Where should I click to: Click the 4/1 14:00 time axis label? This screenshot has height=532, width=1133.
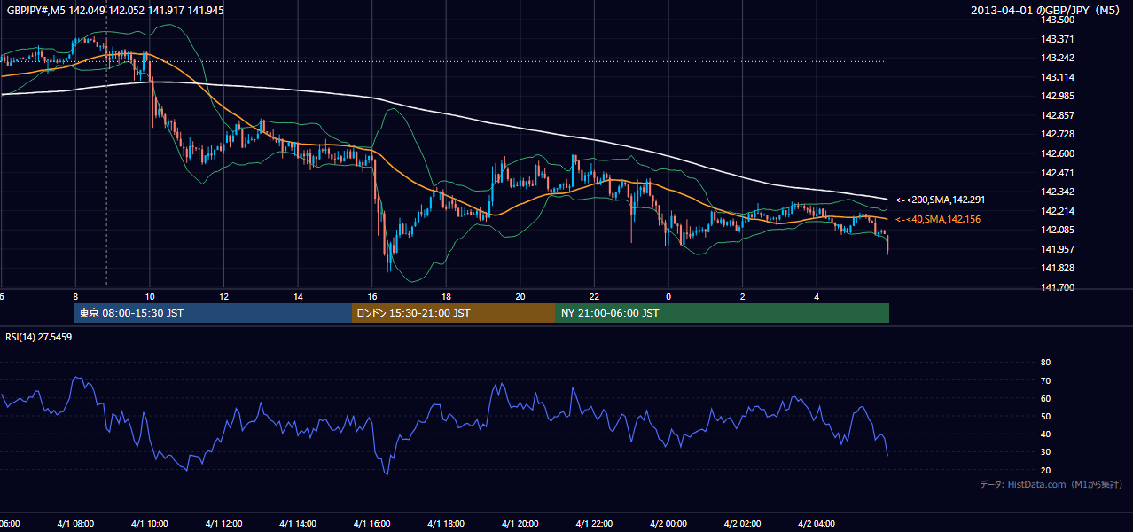point(298,524)
